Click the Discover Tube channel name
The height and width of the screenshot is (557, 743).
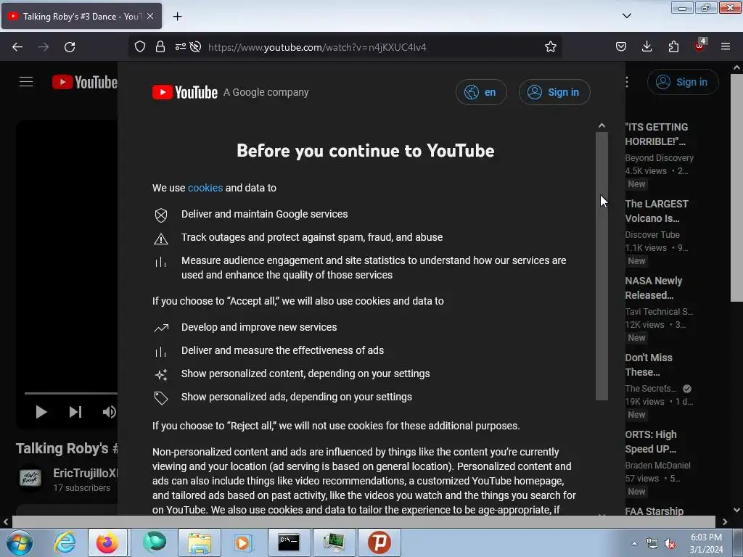pos(652,234)
